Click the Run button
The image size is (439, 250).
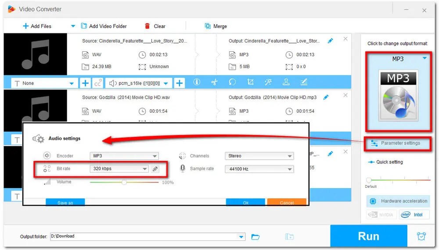pyautogui.click(x=369, y=236)
